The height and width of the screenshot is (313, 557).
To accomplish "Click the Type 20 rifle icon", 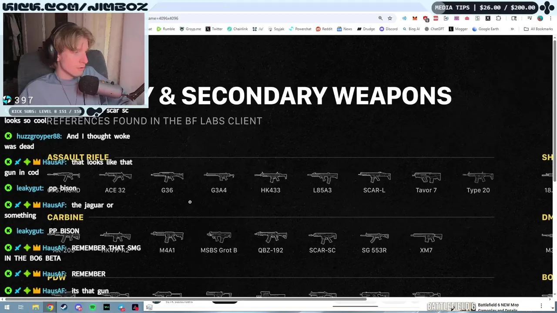I will 478,177.
